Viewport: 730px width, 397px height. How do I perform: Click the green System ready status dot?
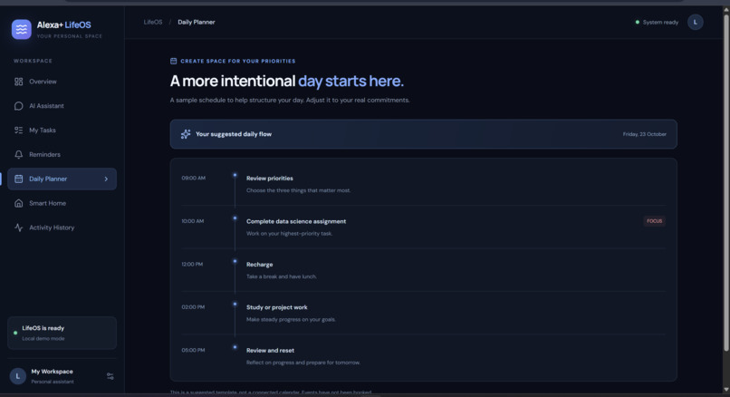pyautogui.click(x=638, y=22)
